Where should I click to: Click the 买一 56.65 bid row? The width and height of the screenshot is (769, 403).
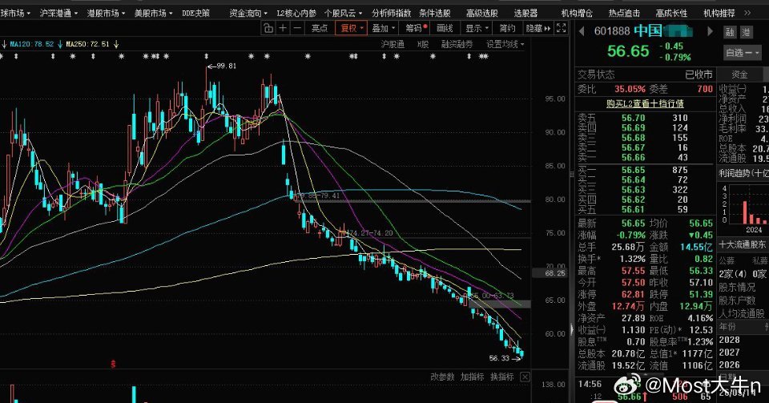tap(644, 170)
